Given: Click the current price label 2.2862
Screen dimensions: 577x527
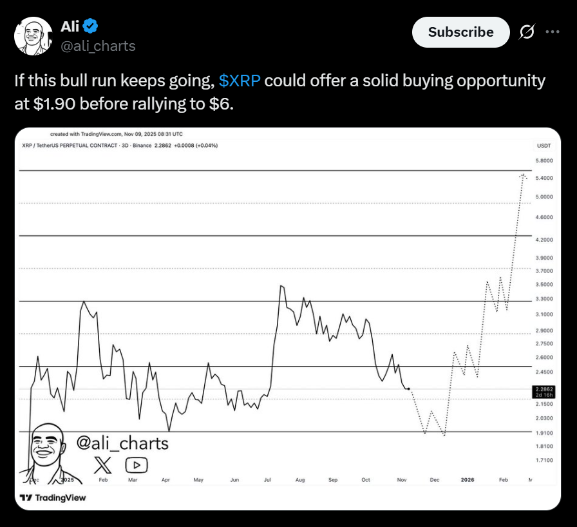Looking at the screenshot, I should [x=543, y=390].
